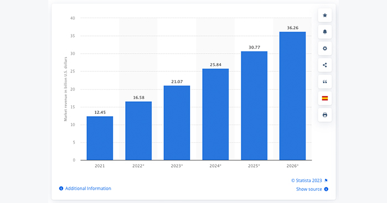Click the 2022* x-axis label
Viewport: 387px width, 203px height.
(x=138, y=166)
